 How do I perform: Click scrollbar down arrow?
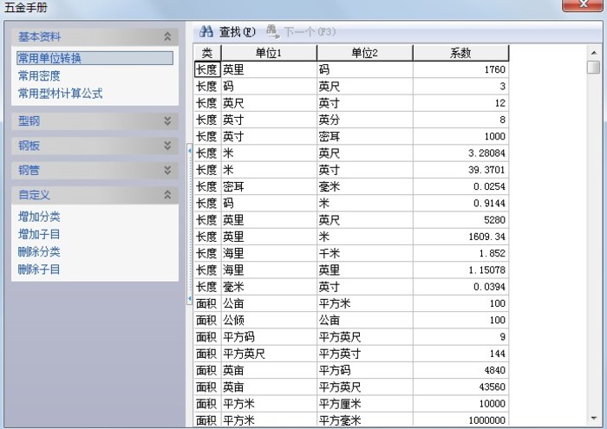(x=593, y=419)
